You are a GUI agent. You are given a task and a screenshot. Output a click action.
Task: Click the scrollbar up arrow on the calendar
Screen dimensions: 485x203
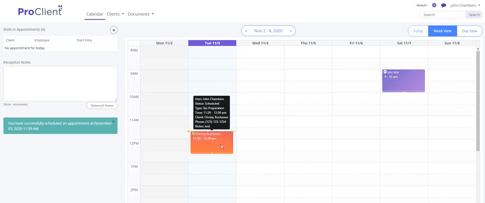click(478, 49)
